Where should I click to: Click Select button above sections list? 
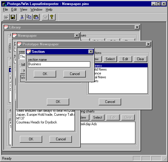click(110, 59)
